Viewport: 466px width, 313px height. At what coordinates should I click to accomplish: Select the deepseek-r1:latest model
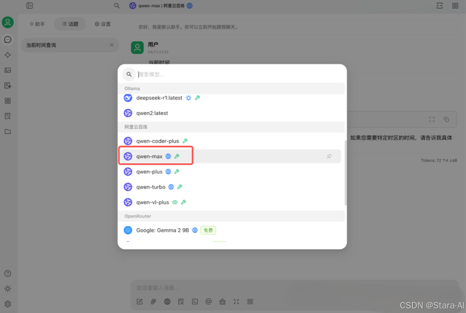(231, 98)
